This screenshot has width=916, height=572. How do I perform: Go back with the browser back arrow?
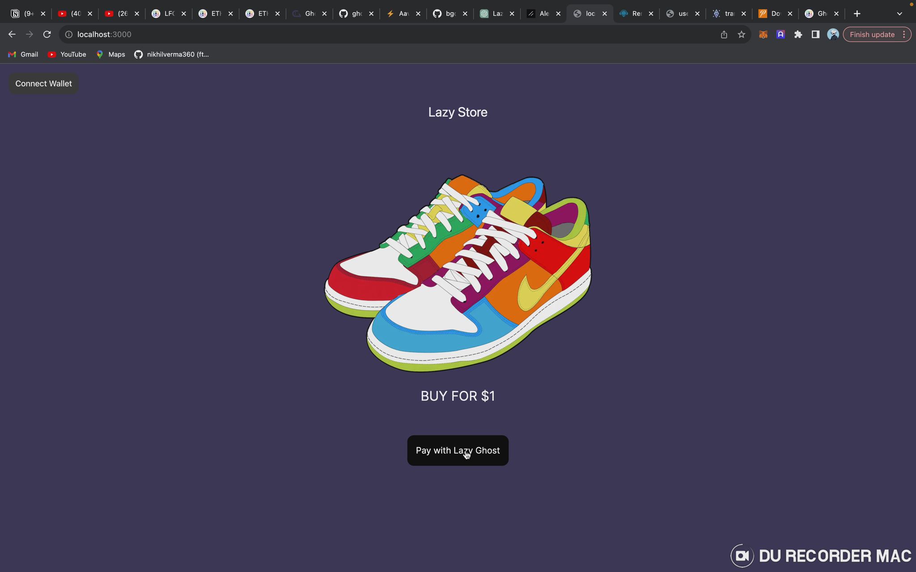(x=12, y=34)
